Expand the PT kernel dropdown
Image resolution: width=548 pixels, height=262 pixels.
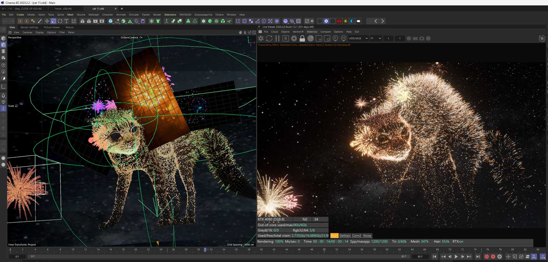tap(376, 38)
